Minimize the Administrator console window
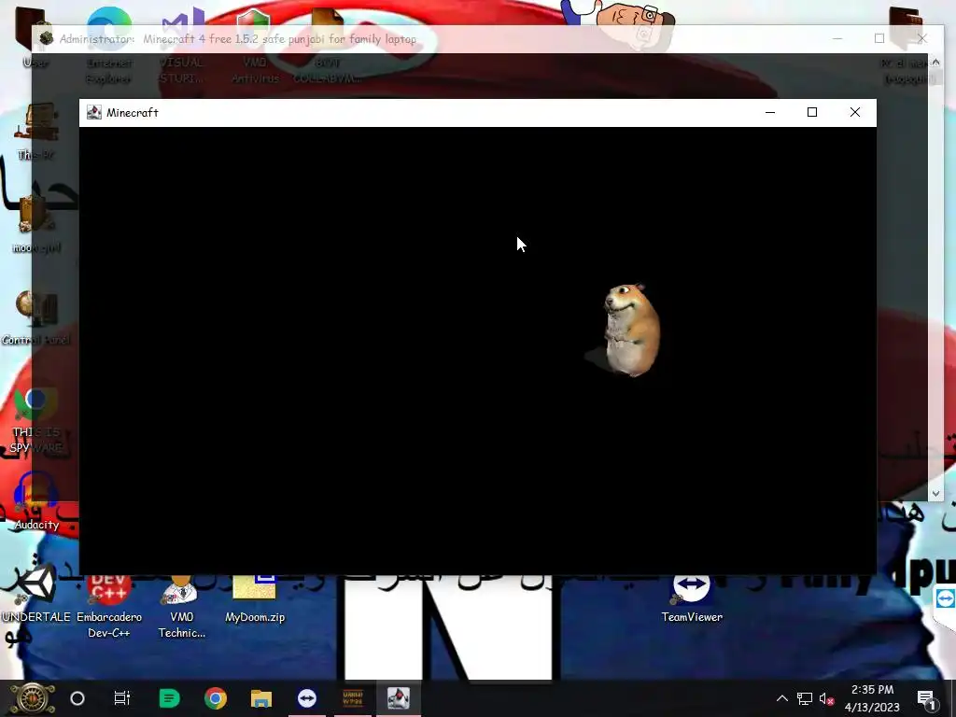 pyautogui.click(x=837, y=38)
